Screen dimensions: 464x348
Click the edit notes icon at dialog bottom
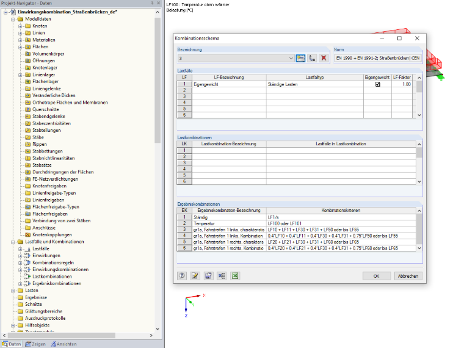click(x=195, y=276)
